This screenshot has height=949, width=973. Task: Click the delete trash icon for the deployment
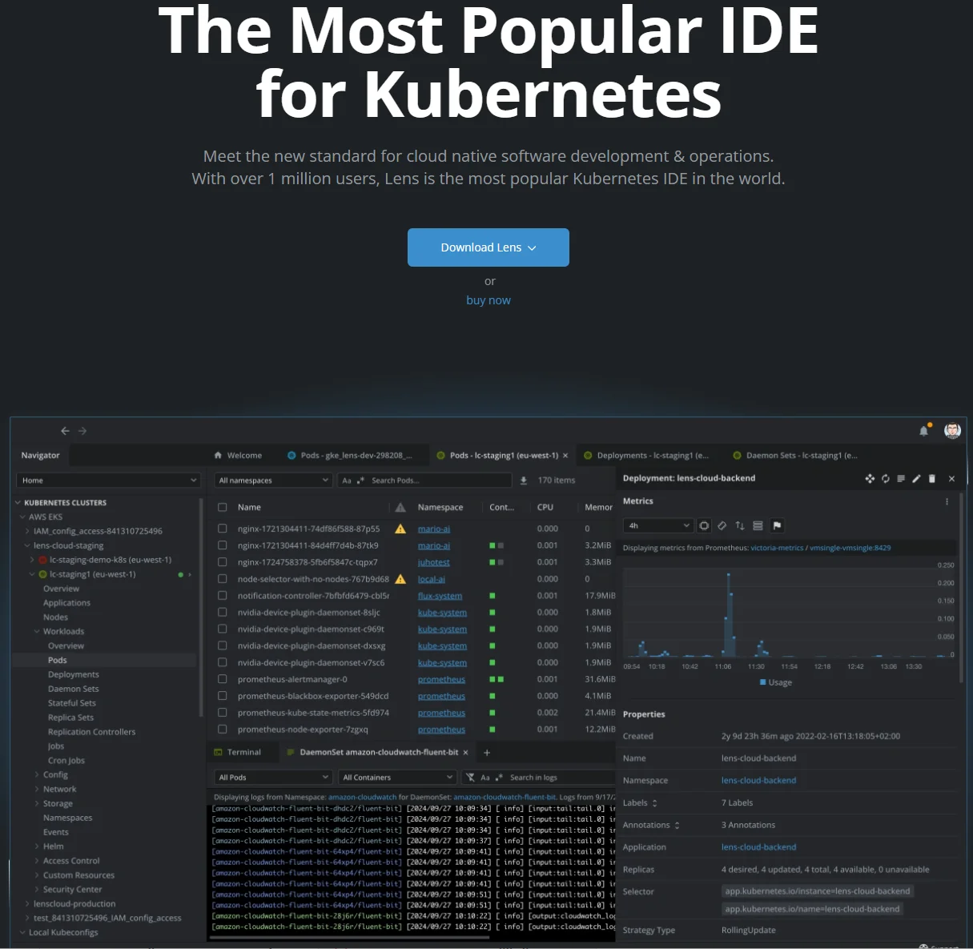(x=932, y=479)
